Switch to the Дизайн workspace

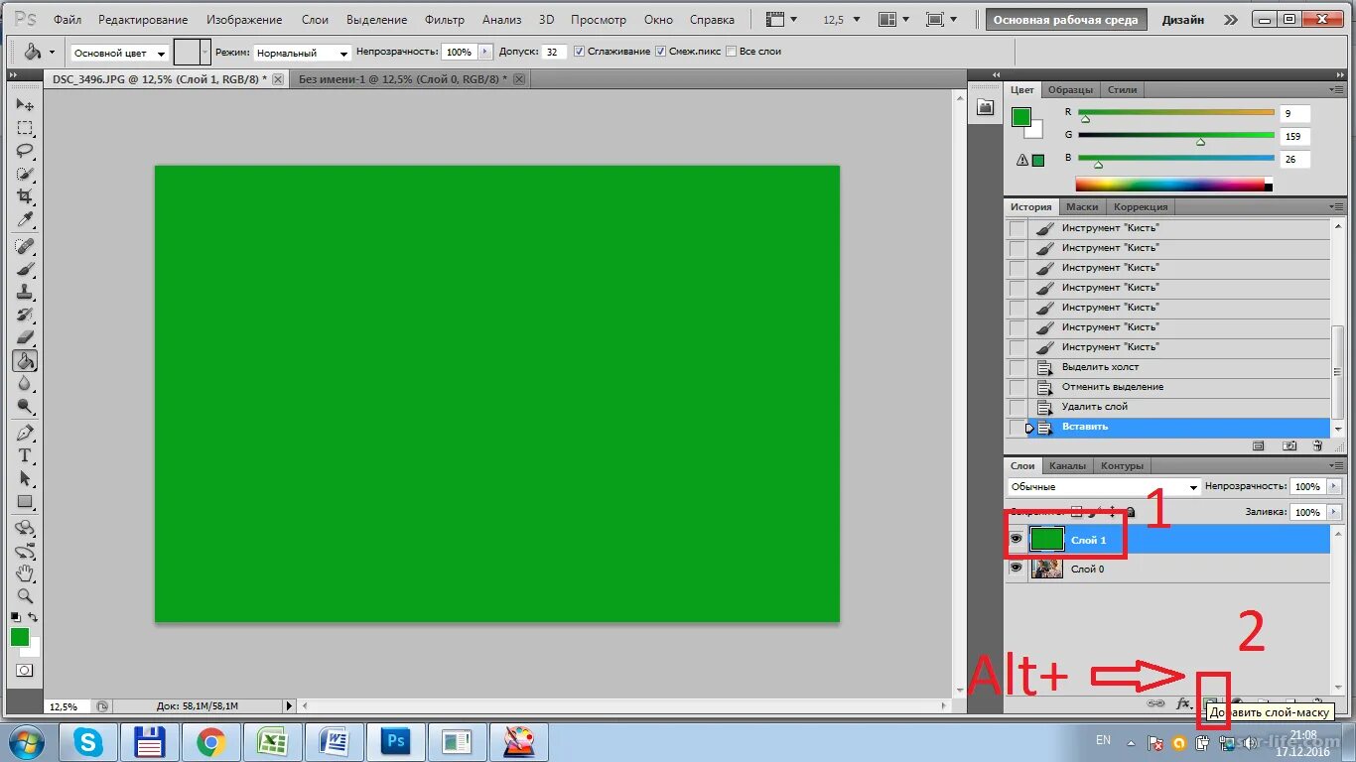(1183, 20)
